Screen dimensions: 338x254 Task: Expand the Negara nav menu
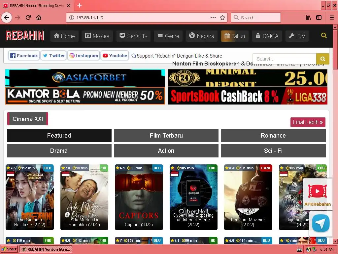pos(202,36)
